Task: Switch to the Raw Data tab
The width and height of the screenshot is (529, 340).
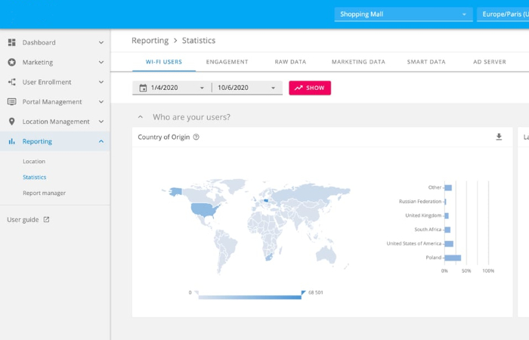Action: point(290,62)
